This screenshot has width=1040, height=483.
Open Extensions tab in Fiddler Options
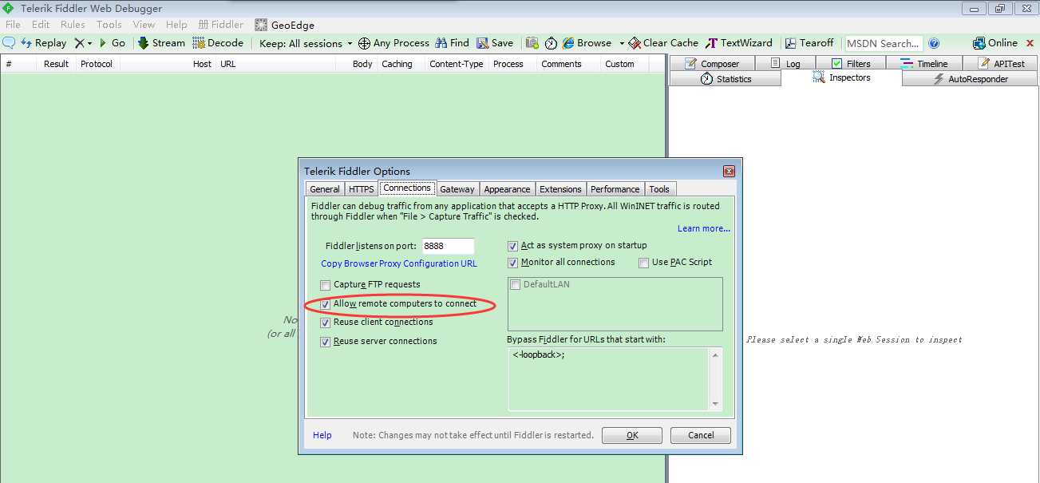click(x=560, y=189)
